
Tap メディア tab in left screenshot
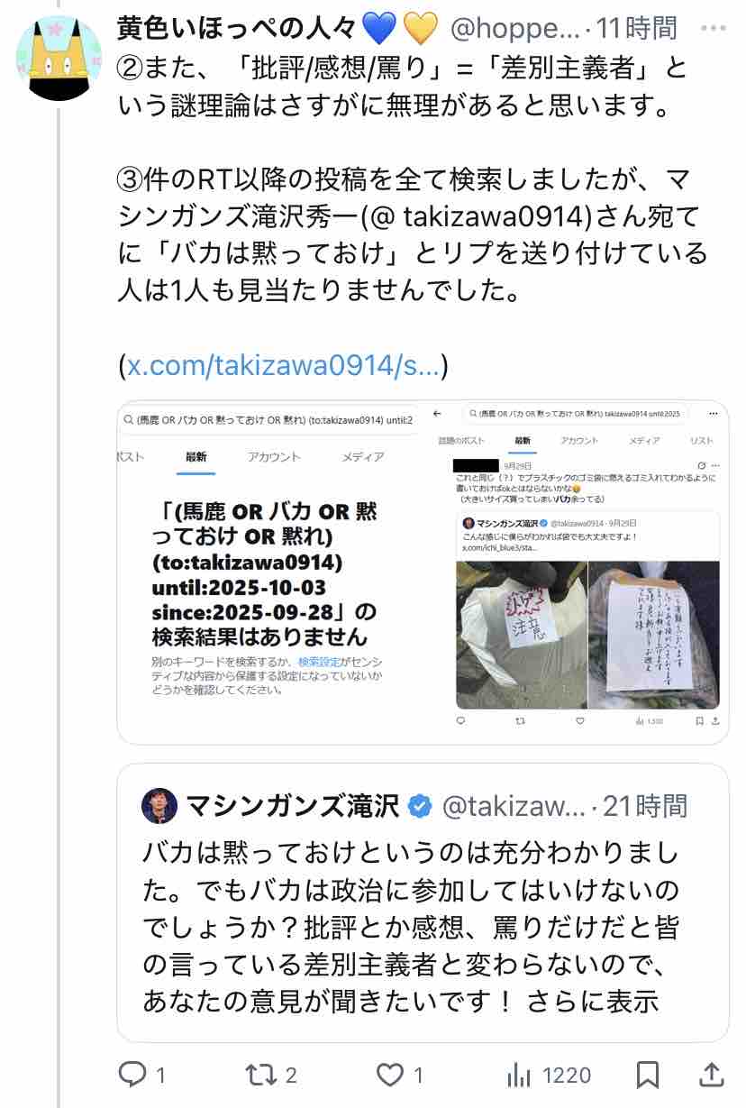click(x=362, y=457)
